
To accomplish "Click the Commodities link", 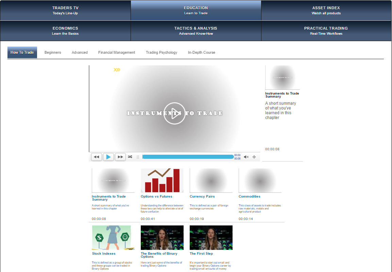I will tap(250, 196).
